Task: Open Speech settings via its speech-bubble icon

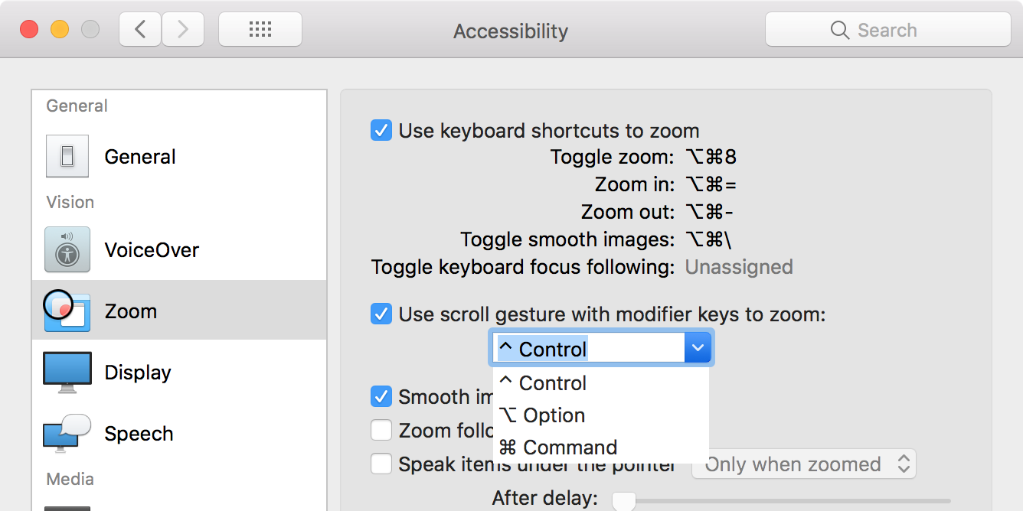Action: tap(67, 433)
